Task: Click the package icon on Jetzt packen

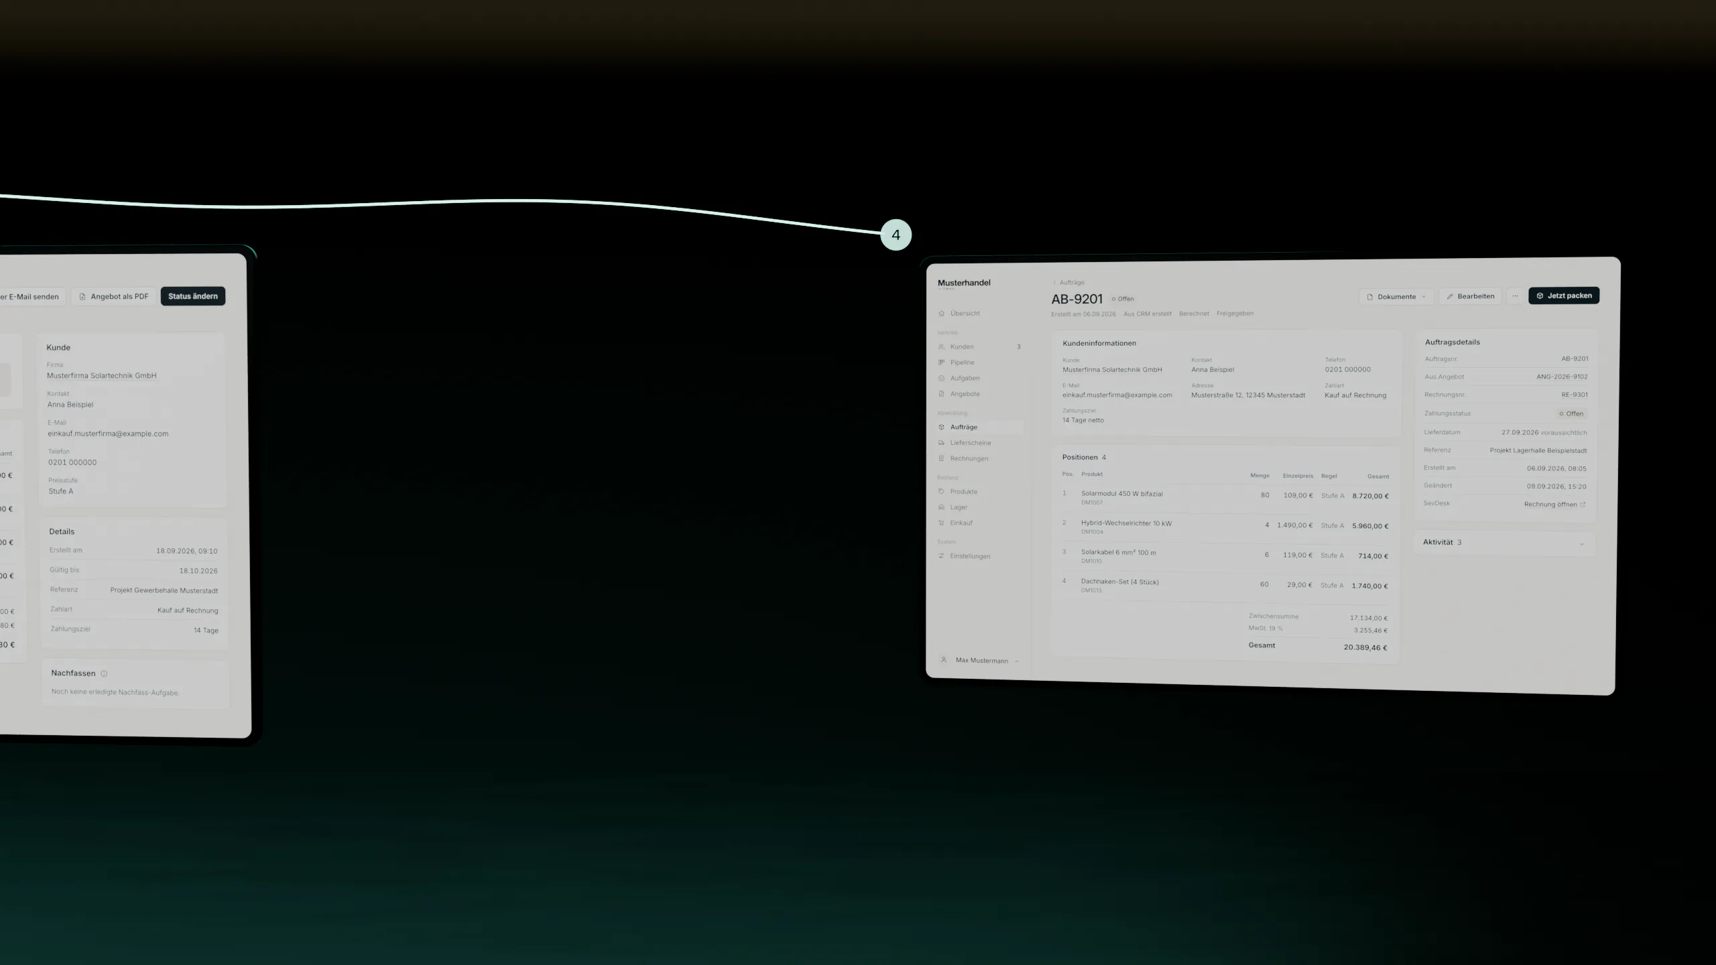Action: (1540, 296)
